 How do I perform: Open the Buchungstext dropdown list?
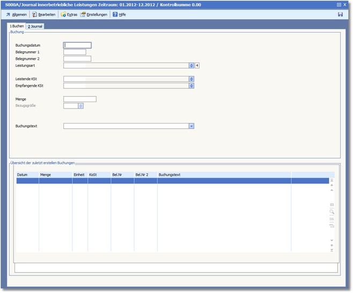[191, 126]
